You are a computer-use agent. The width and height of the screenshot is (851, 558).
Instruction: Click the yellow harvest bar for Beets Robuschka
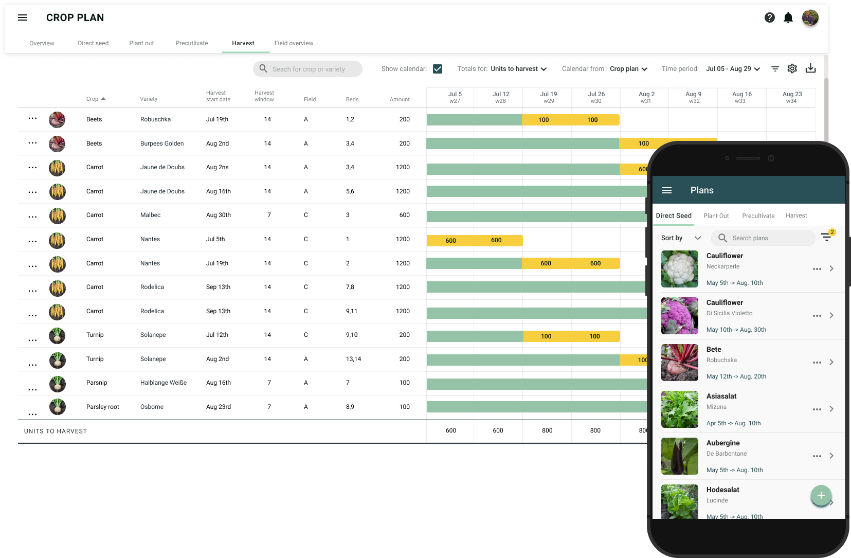coord(571,120)
